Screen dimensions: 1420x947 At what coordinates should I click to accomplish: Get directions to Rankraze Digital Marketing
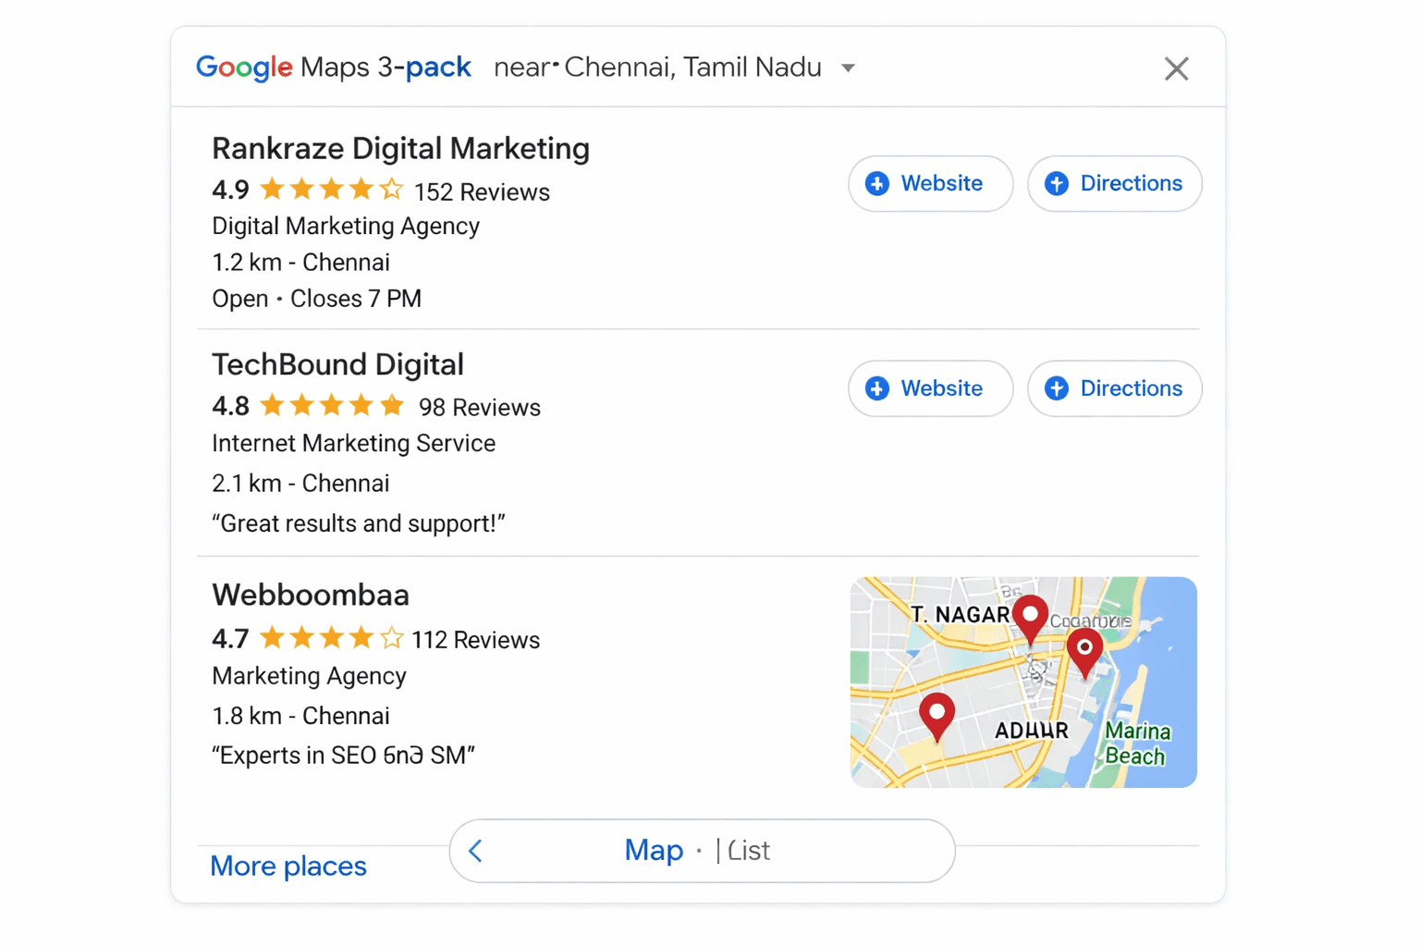click(x=1114, y=184)
